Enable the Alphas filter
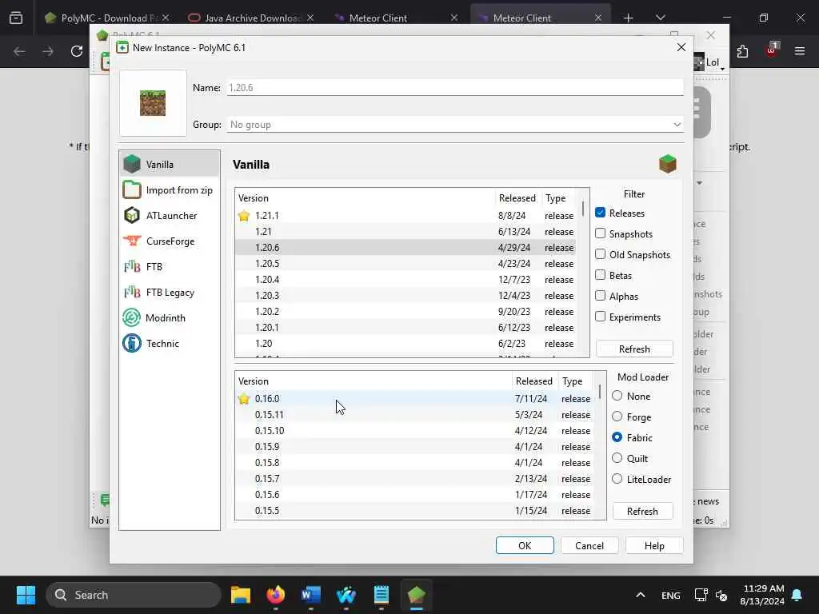Screen dimensions: 819x614 coord(600,296)
